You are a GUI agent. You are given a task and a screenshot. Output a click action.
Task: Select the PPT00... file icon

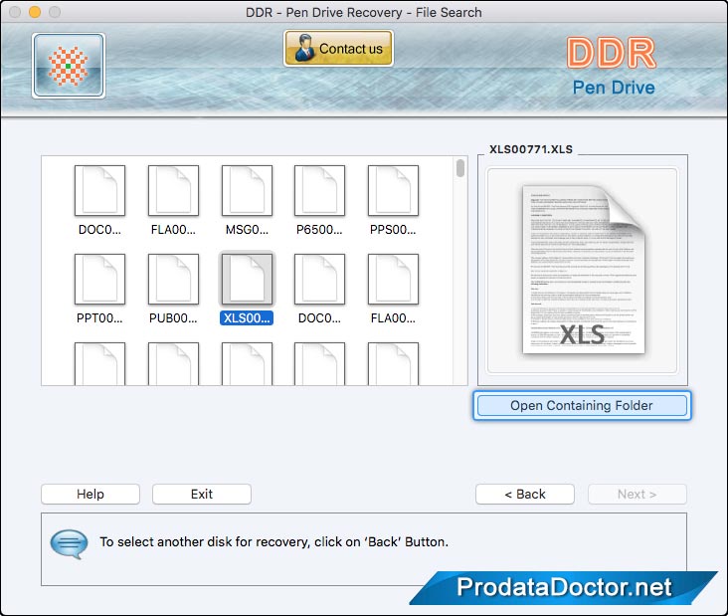coord(99,279)
